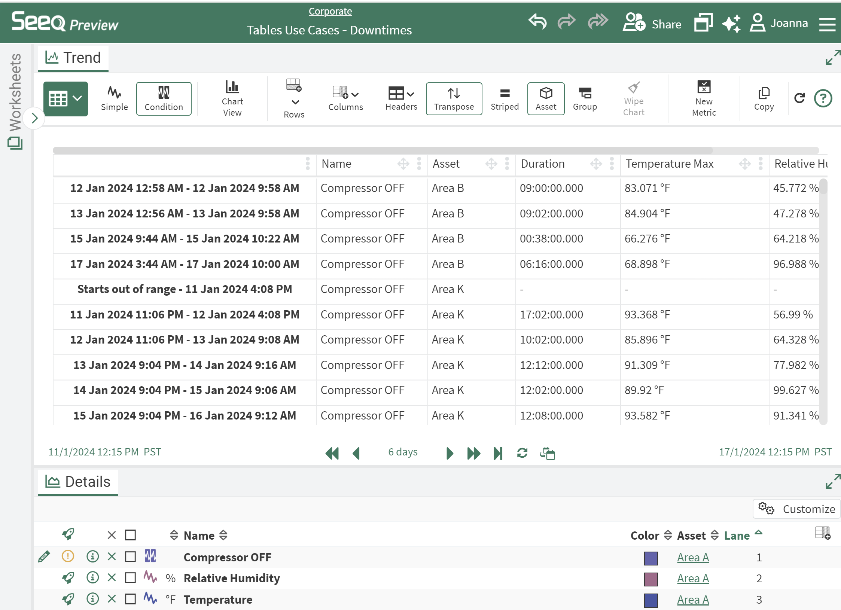Step display range forward a full range
This screenshot has width=841, height=610.
(474, 453)
